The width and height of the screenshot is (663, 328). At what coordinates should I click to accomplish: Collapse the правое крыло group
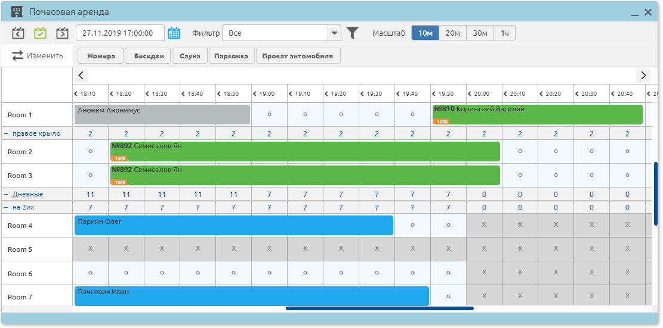click(x=7, y=134)
